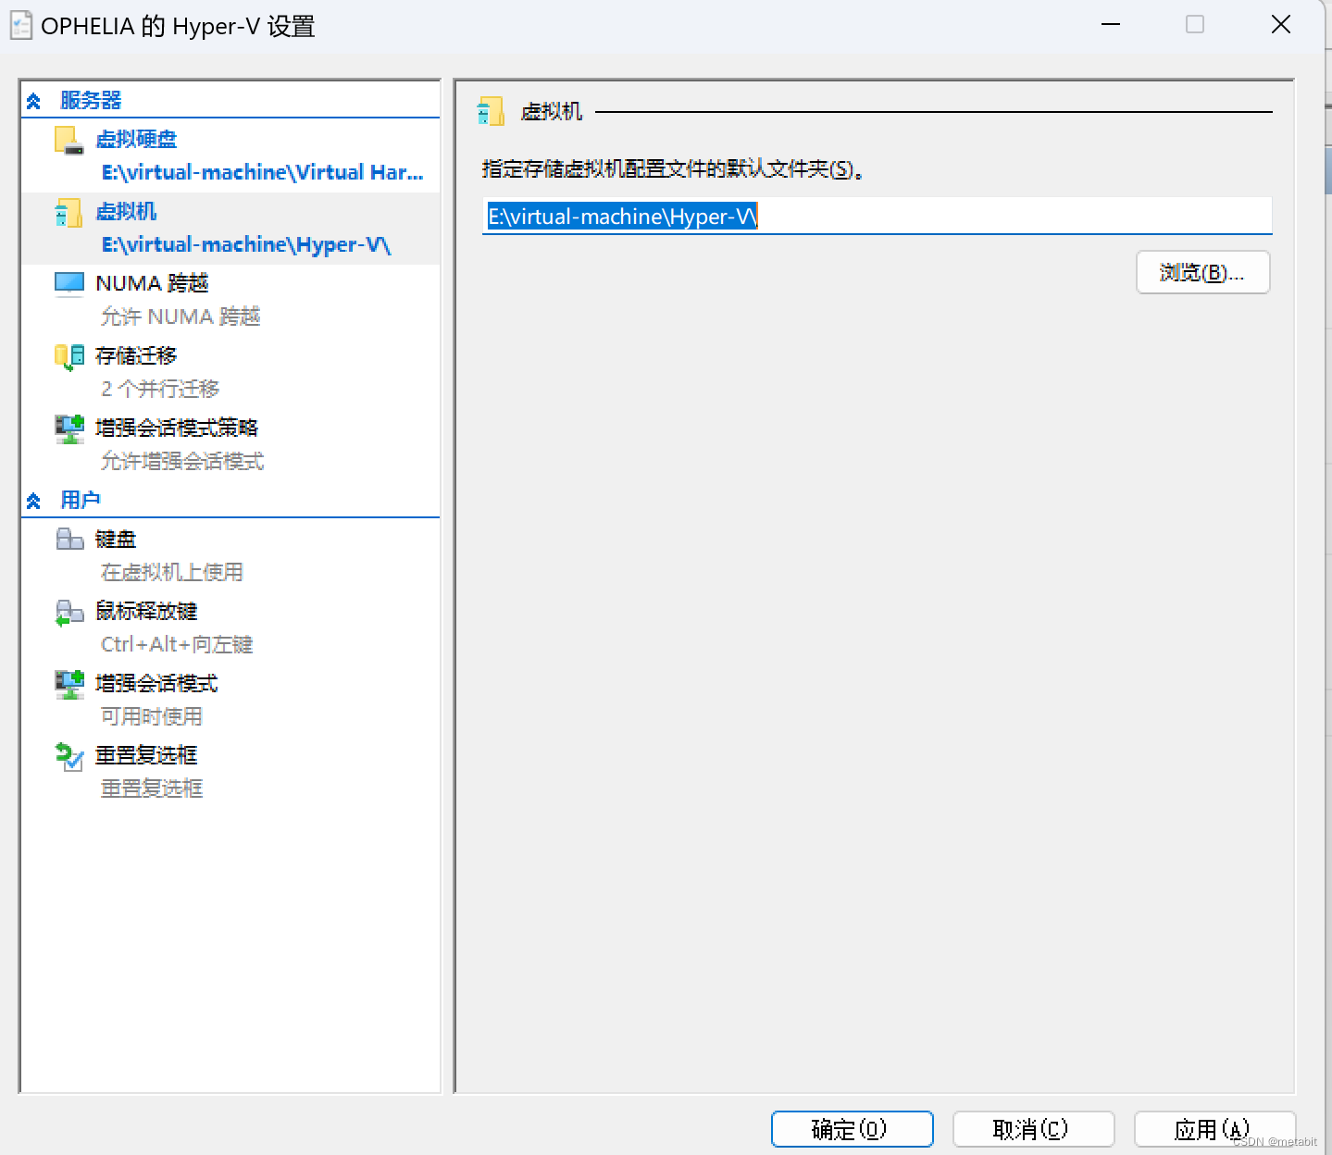1332x1155 pixels.
Task: Click the 取消(C) button
Action: pos(1033,1129)
